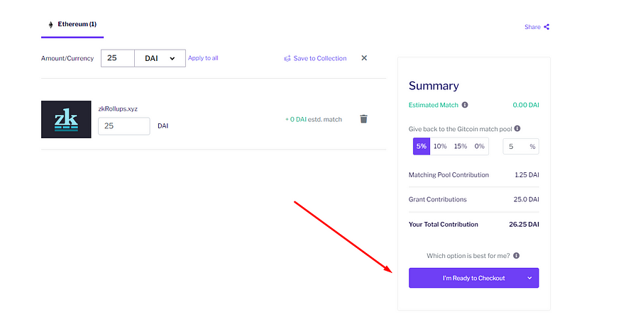The image size is (621, 319).
Task: Select 10% give back option
Action: point(440,147)
